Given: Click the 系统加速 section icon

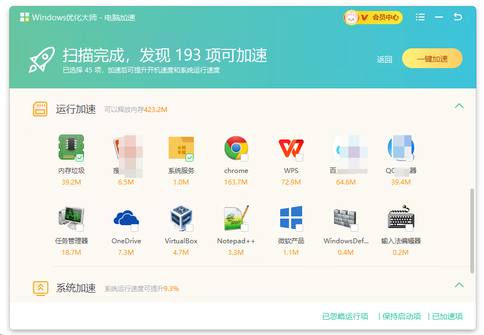Looking at the screenshot, I should coord(41,288).
